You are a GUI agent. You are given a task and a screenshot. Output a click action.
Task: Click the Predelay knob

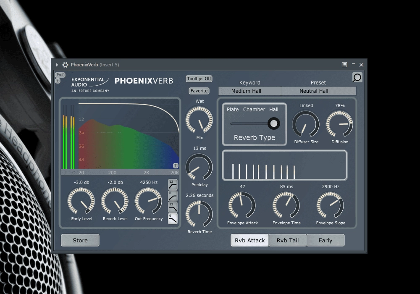199,167
